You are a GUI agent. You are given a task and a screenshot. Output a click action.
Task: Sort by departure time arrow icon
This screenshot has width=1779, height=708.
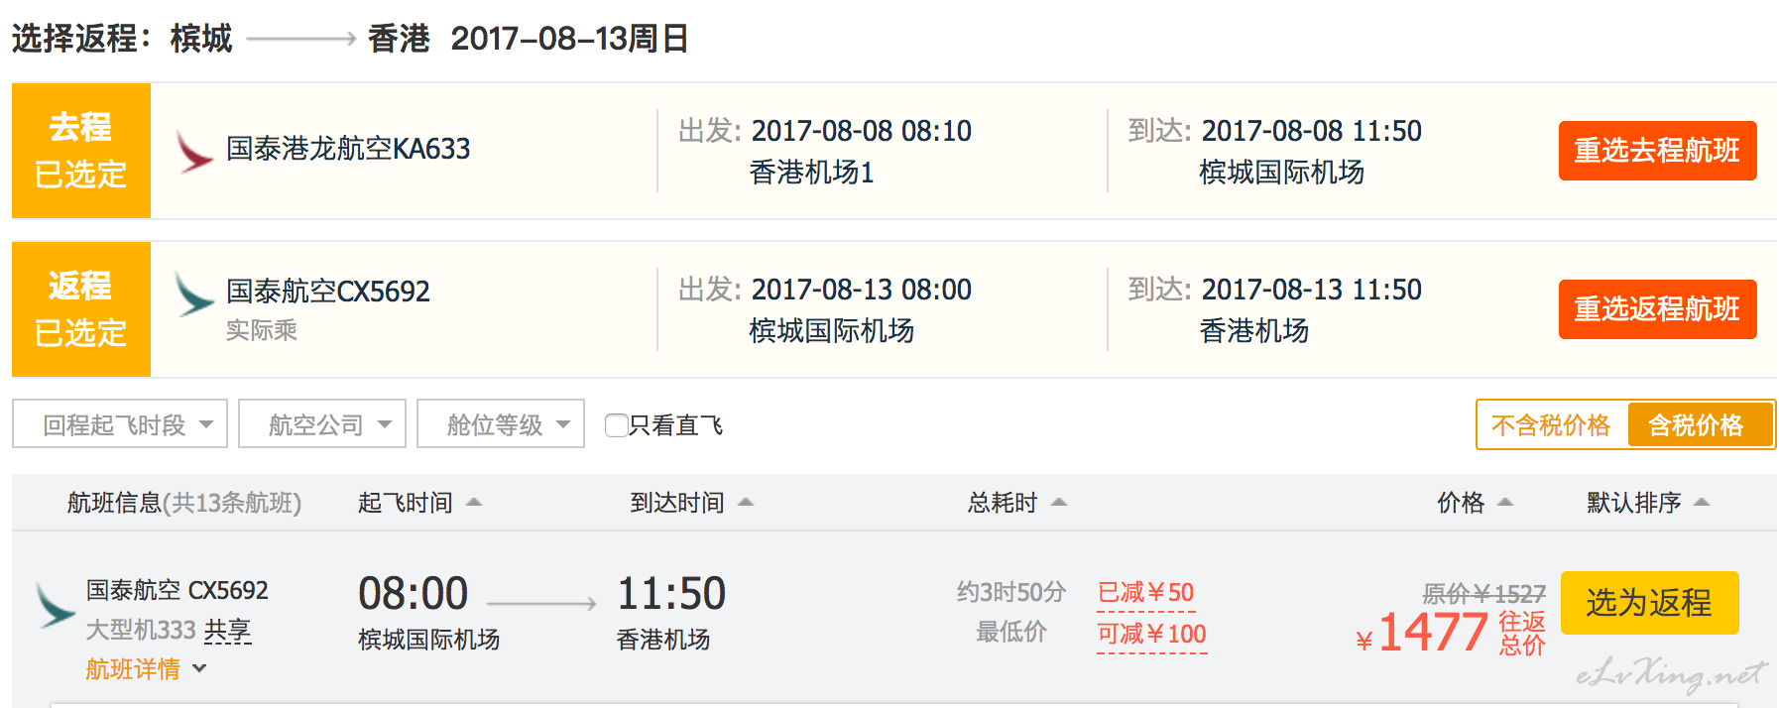pos(474,503)
